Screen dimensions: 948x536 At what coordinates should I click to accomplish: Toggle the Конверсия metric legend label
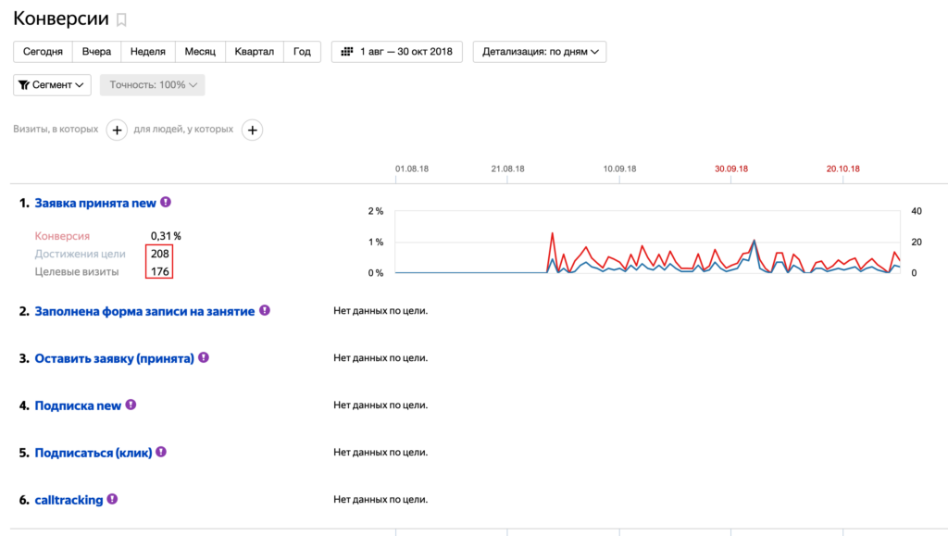tap(62, 236)
